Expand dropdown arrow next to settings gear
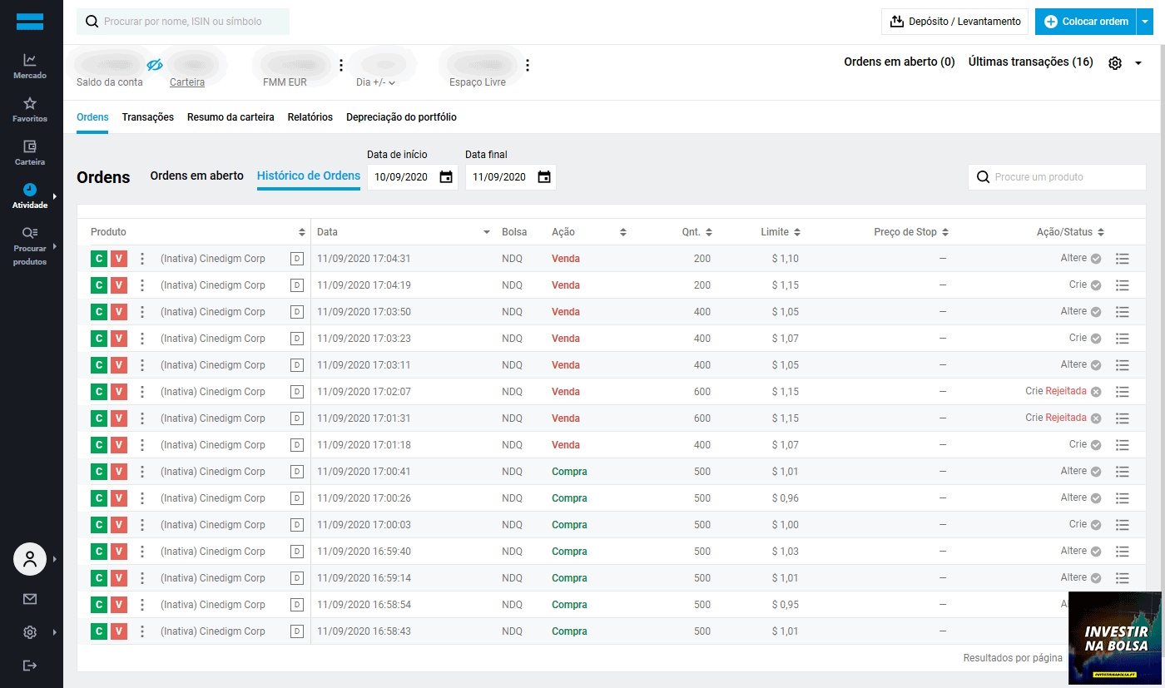Screen dimensions: 1165x688 (x=1138, y=63)
